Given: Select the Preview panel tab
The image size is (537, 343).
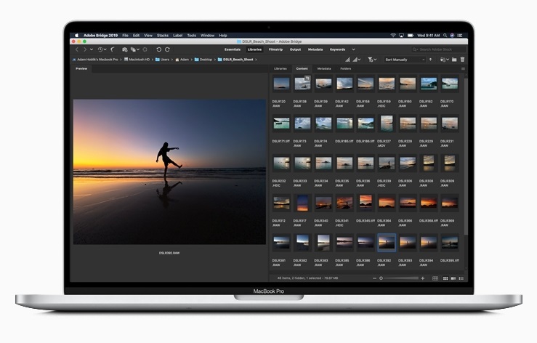Looking at the screenshot, I should (x=81, y=69).
